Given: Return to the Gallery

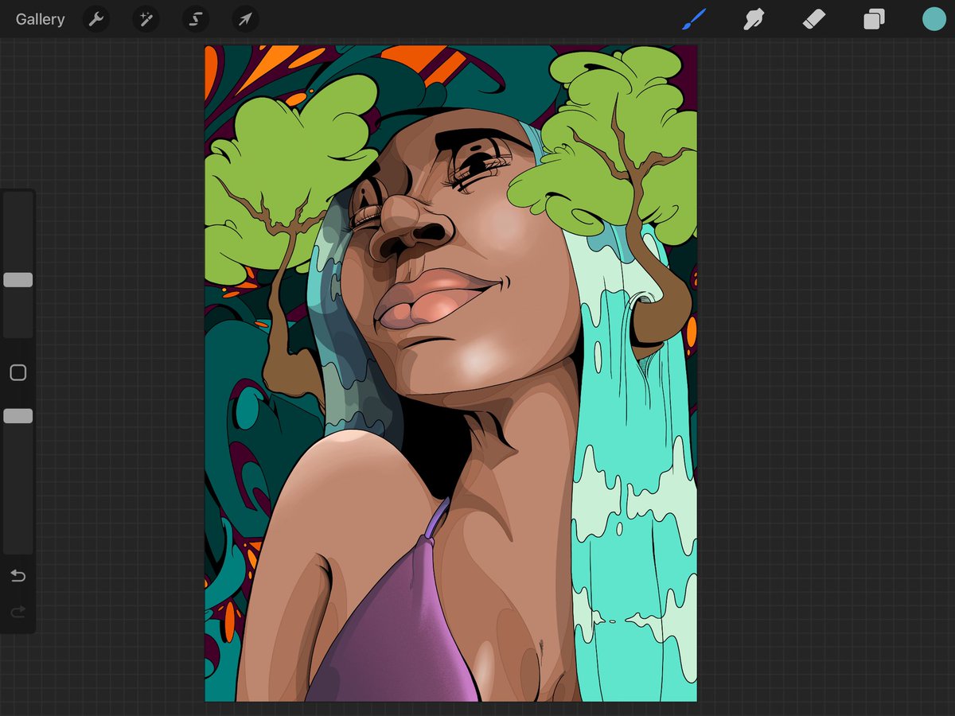Looking at the screenshot, I should tap(40, 19).
